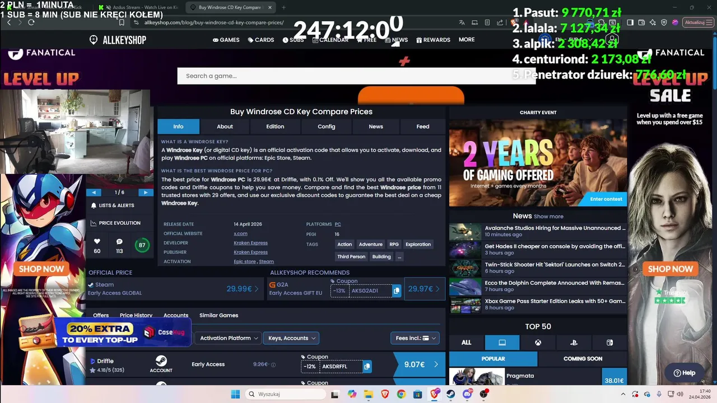Click the user account icon in header
Image resolution: width=717 pixels, height=403 pixels.
612,40
